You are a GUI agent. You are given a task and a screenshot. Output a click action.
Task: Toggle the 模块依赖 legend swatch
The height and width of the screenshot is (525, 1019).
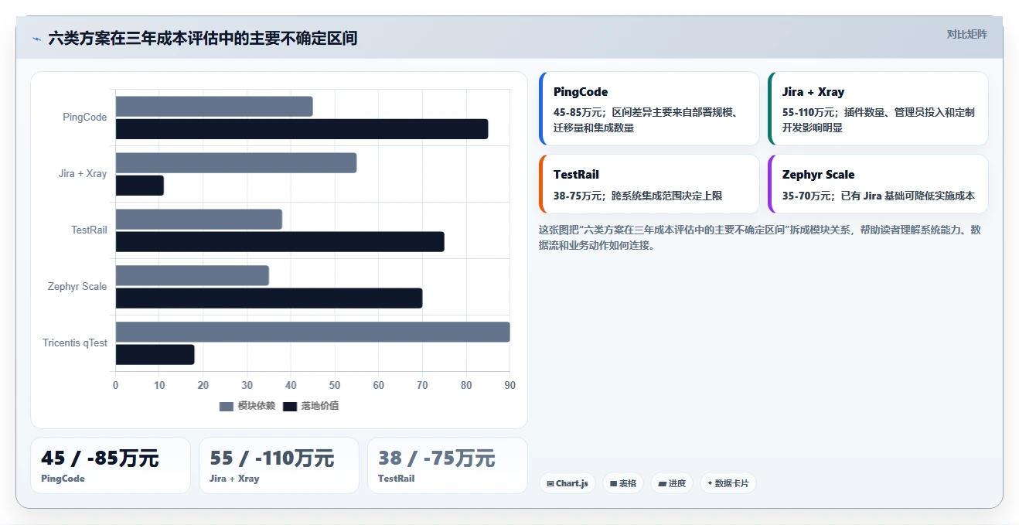(226, 406)
